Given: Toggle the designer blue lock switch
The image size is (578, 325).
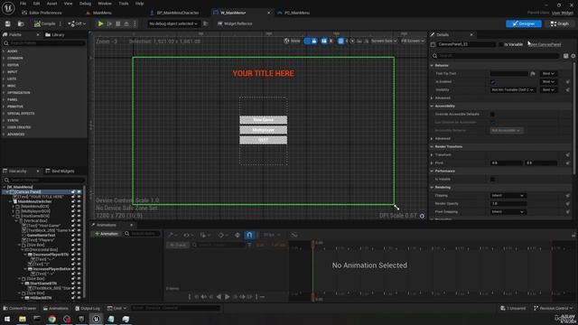Looking at the screenshot, I should [311, 41].
